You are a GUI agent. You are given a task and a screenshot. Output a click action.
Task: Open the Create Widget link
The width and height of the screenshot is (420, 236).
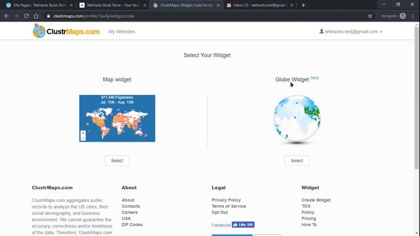(316, 200)
